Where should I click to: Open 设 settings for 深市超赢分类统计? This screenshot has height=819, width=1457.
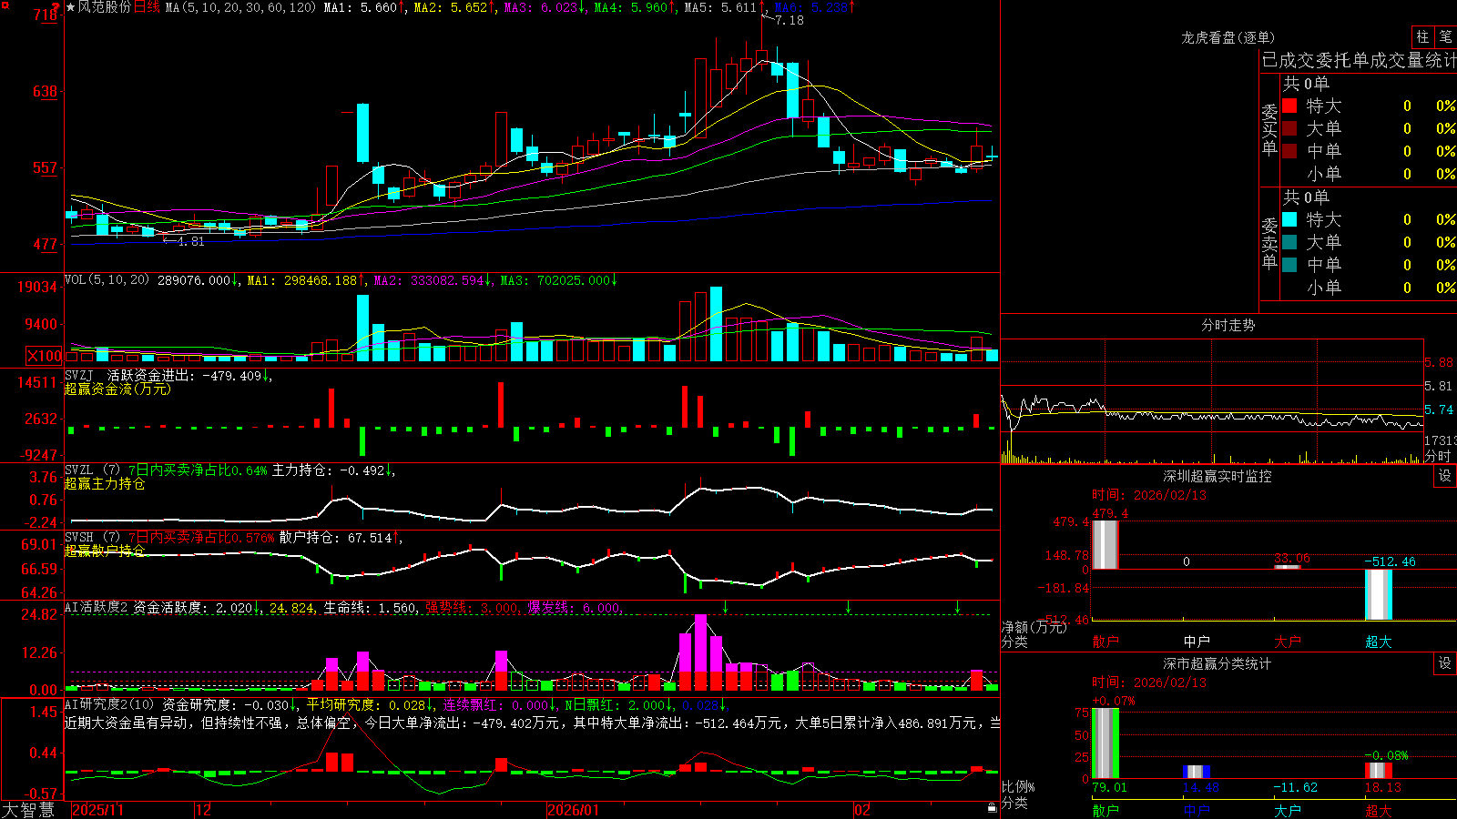[1445, 663]
